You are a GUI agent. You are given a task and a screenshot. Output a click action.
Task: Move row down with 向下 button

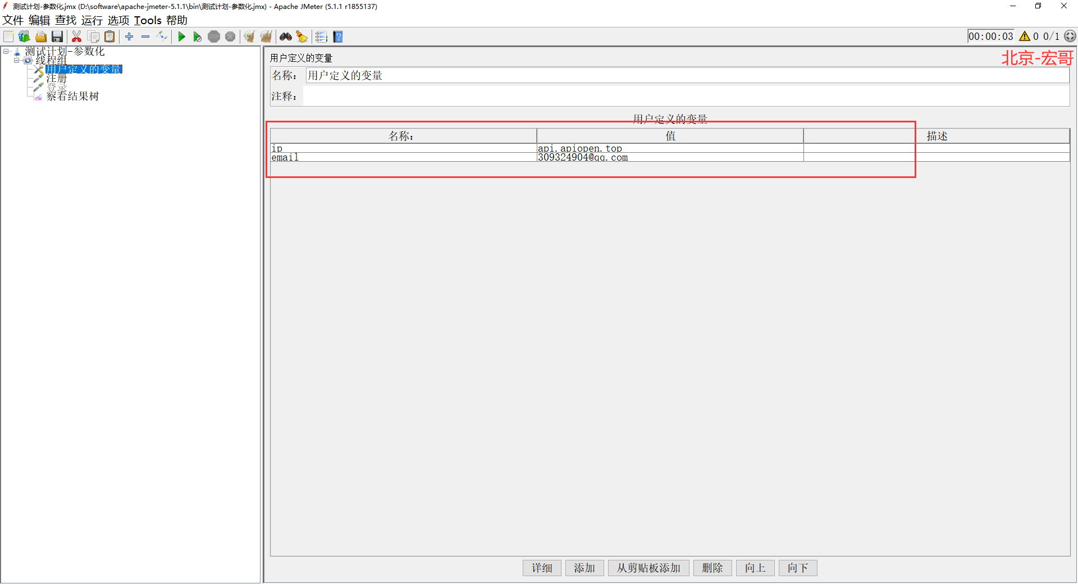click(x=798, y=568)
